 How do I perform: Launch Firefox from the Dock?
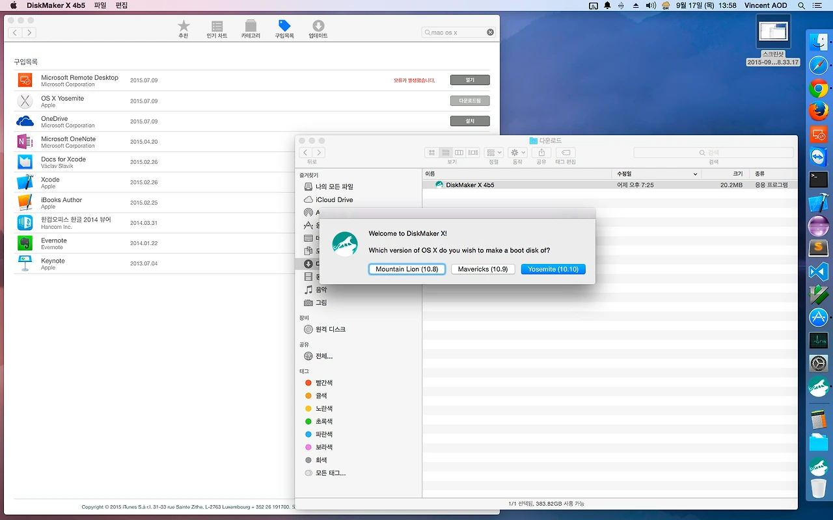818,111
